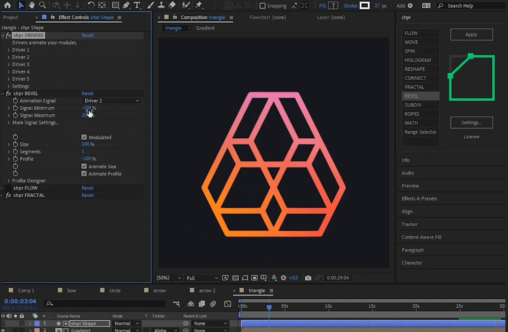Open the Full resolution dropdown

(x=202, y=278)
